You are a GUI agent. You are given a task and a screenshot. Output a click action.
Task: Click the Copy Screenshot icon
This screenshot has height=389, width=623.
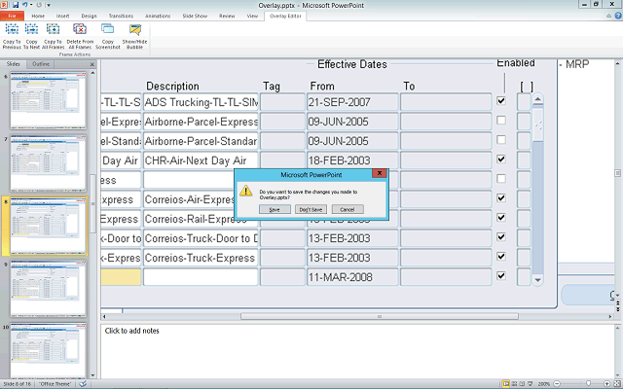tap(107, 32)
